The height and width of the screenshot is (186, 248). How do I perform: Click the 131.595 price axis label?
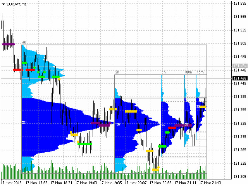point(239,3)
